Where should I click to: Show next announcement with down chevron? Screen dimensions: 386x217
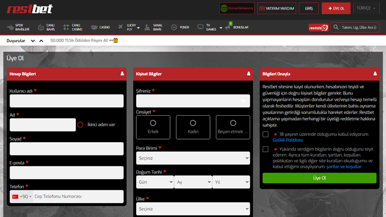click(x=33, y=41)
